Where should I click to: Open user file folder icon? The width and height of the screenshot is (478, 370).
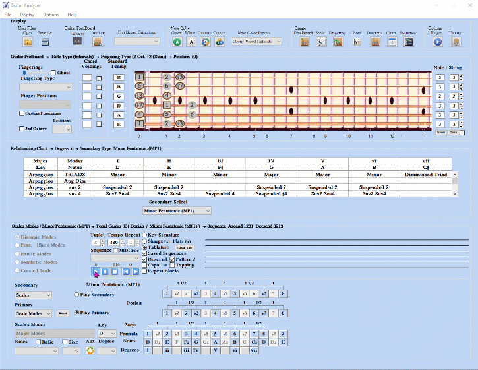[x=28, y=42]
